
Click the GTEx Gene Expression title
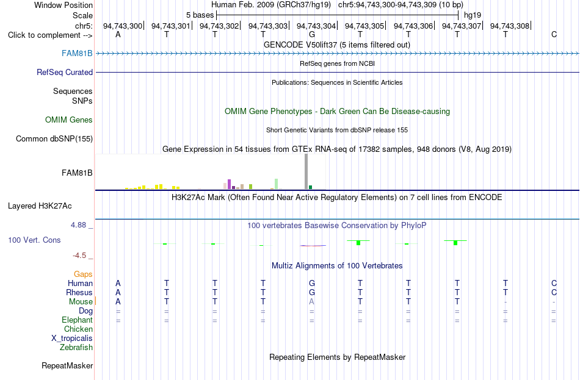(336, 149)
